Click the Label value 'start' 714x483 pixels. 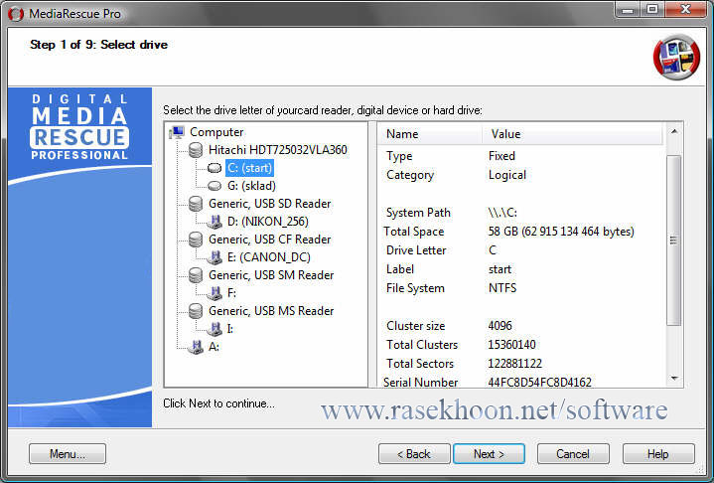[500, 269]
